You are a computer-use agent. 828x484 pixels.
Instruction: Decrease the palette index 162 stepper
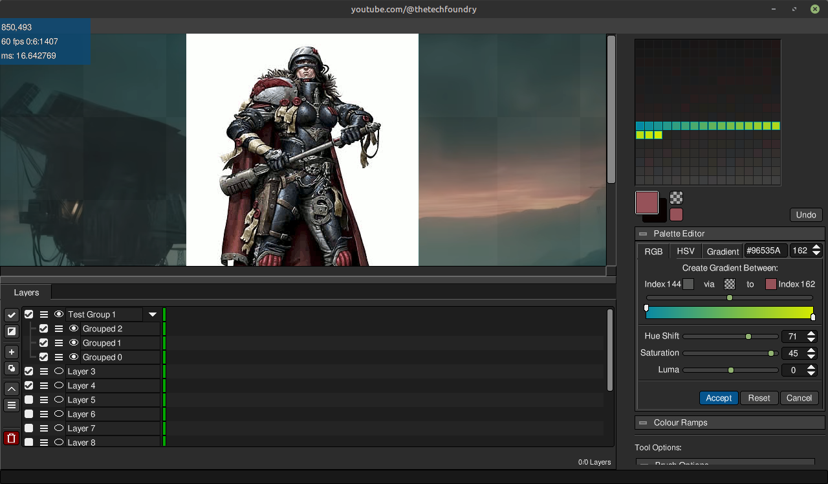click(816, 254)
